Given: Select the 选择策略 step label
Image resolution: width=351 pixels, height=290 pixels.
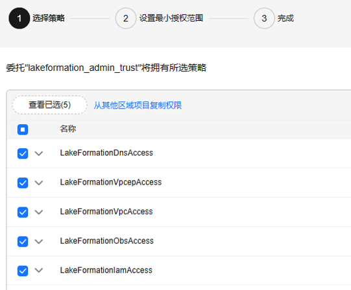Looking at the screenshot, I should click(x=49, y=18).
